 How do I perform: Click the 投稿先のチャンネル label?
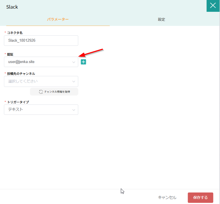click(21, 74)
